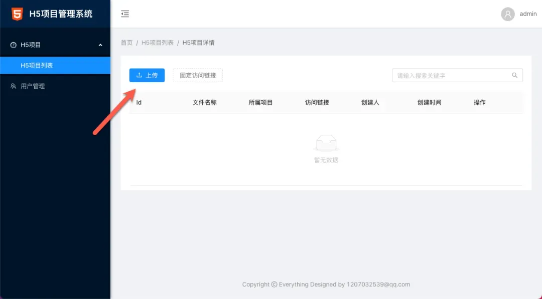Click the 文件名称 column header
This screenshot has height=299, width=542.
(204, 103)
